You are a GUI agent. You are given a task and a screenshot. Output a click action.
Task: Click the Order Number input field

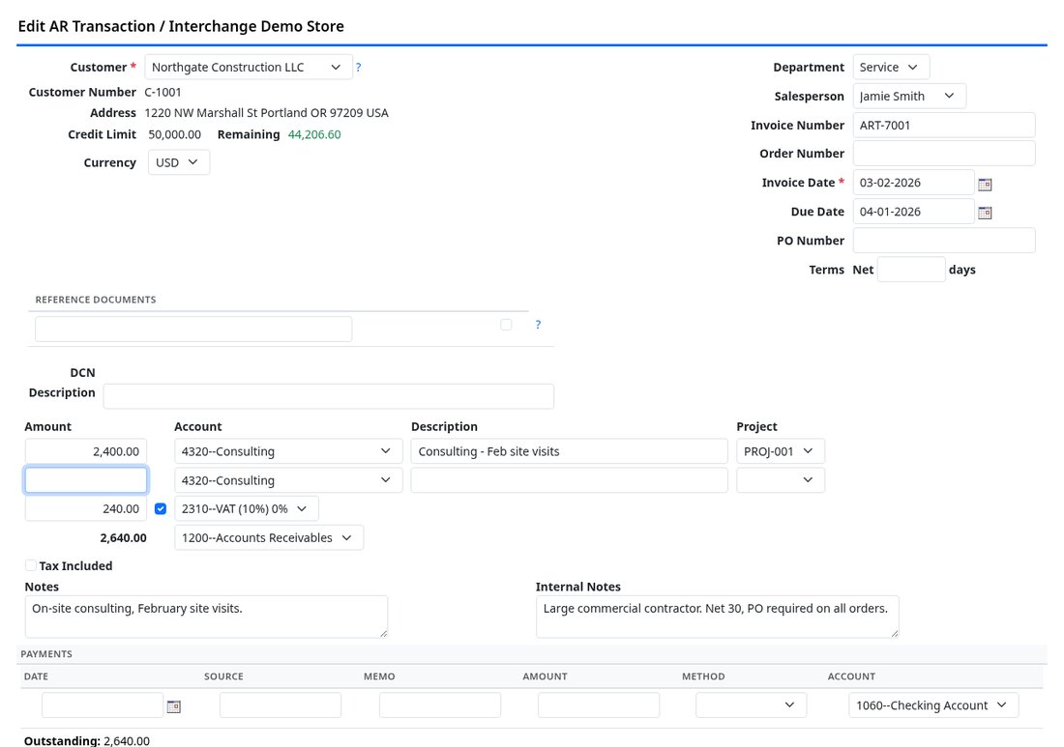click(944, 154)
